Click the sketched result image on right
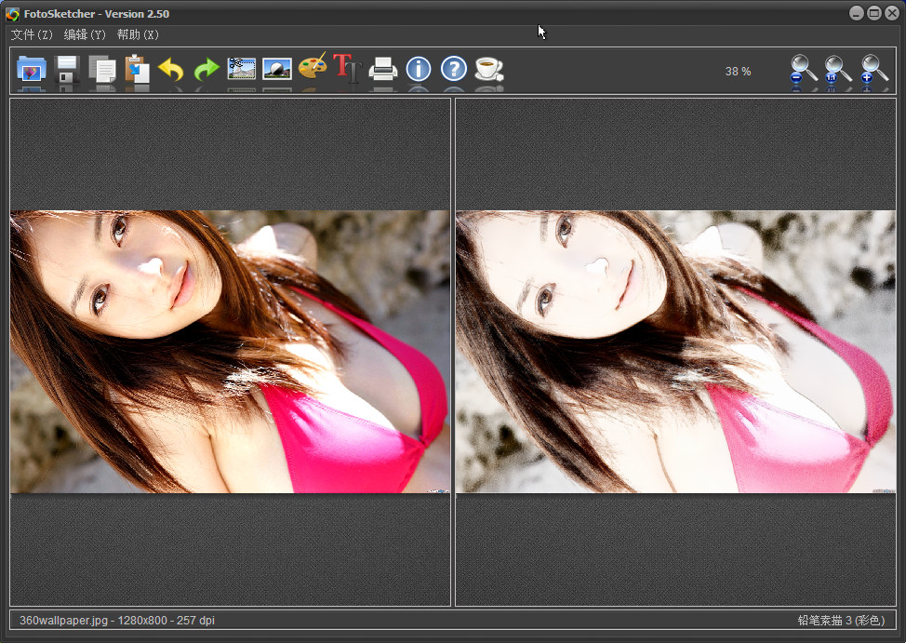The height and width of the screenshot is (643, 906). 675,352
